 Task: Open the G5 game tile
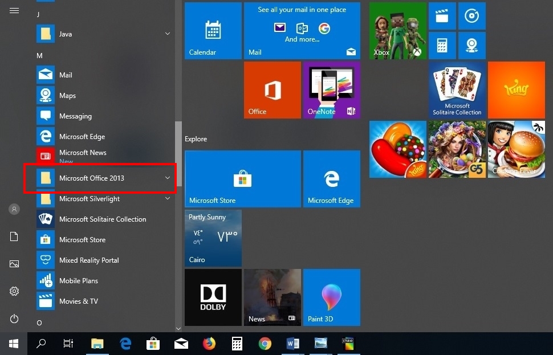point(457,149)
